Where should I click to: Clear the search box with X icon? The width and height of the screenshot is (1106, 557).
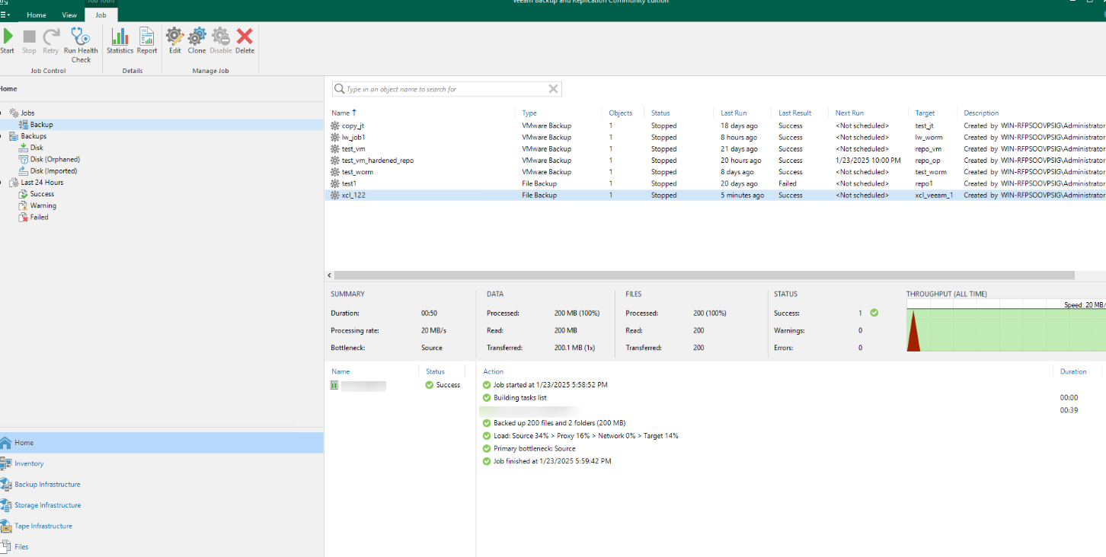pos(554,89)
